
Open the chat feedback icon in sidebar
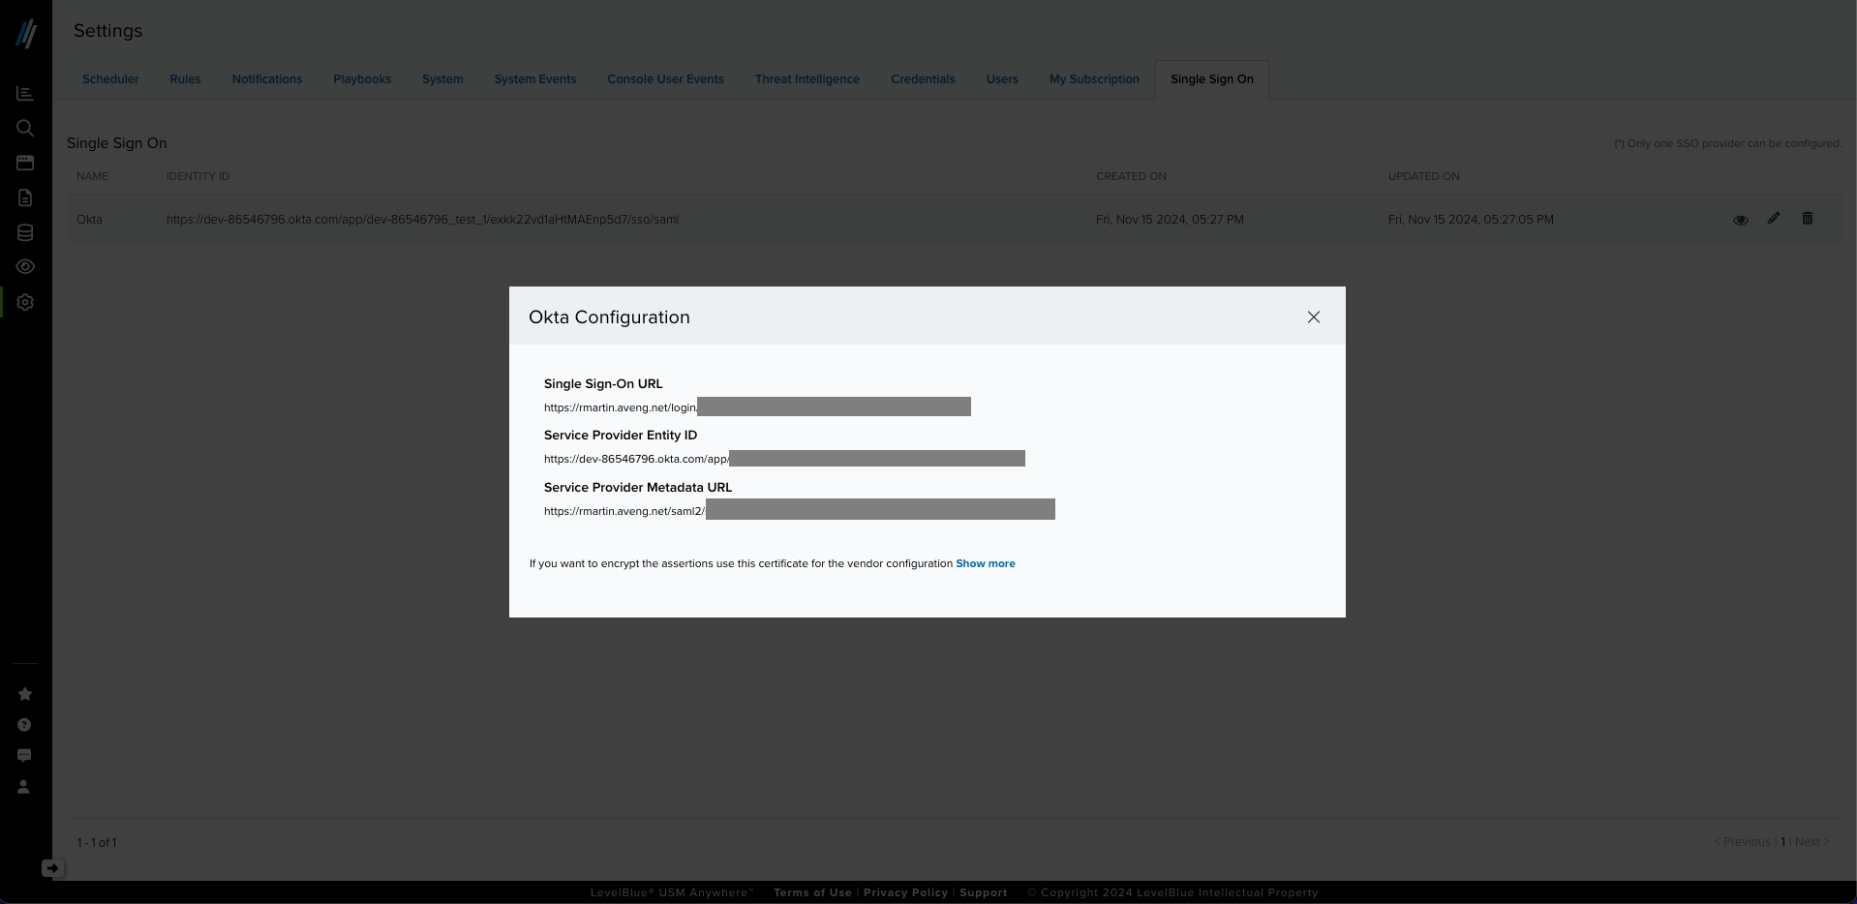point(24,755)
